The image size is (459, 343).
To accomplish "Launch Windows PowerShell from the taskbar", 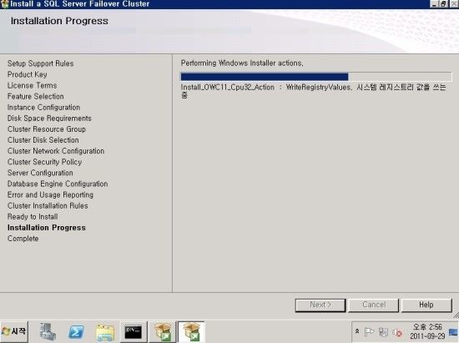I will 76,332.
